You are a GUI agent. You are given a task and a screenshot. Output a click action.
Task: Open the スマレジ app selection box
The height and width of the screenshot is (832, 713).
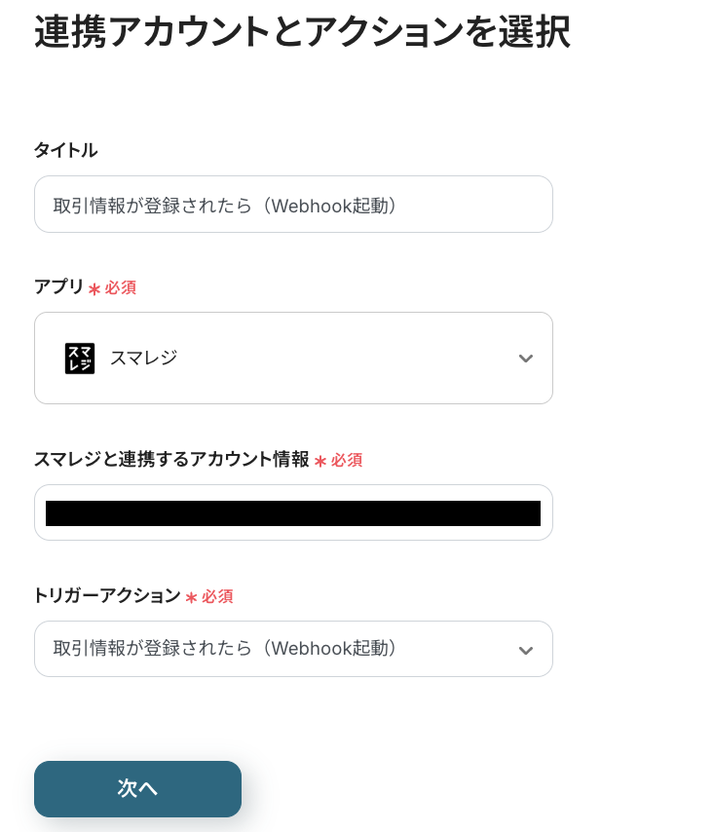pos(293,358)
